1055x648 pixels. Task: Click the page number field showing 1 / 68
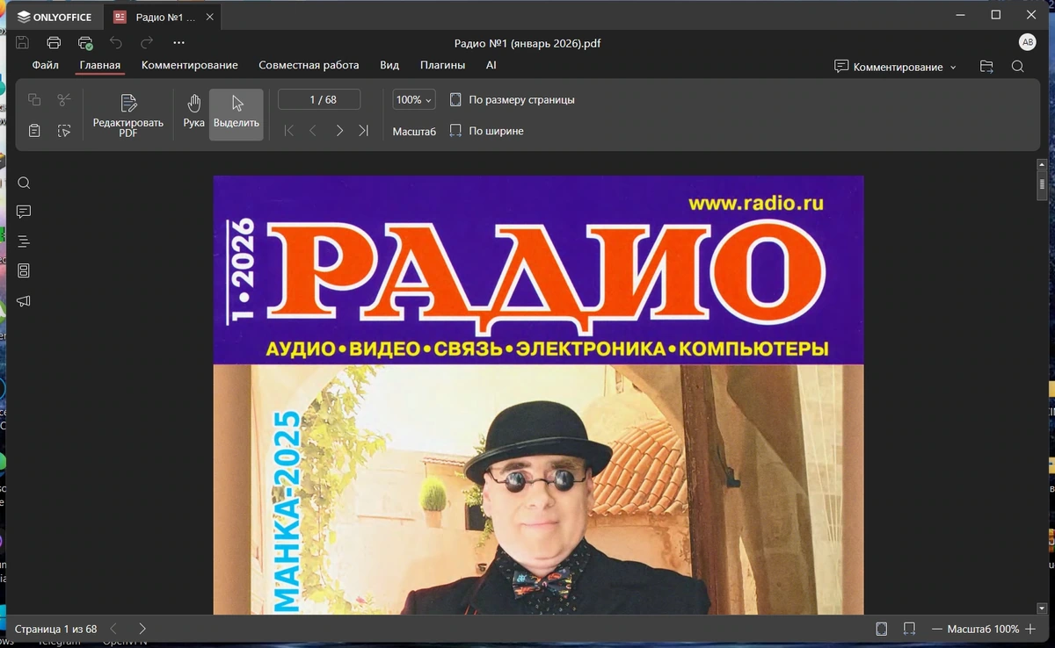pyautogui.click(x=319, y=100)
